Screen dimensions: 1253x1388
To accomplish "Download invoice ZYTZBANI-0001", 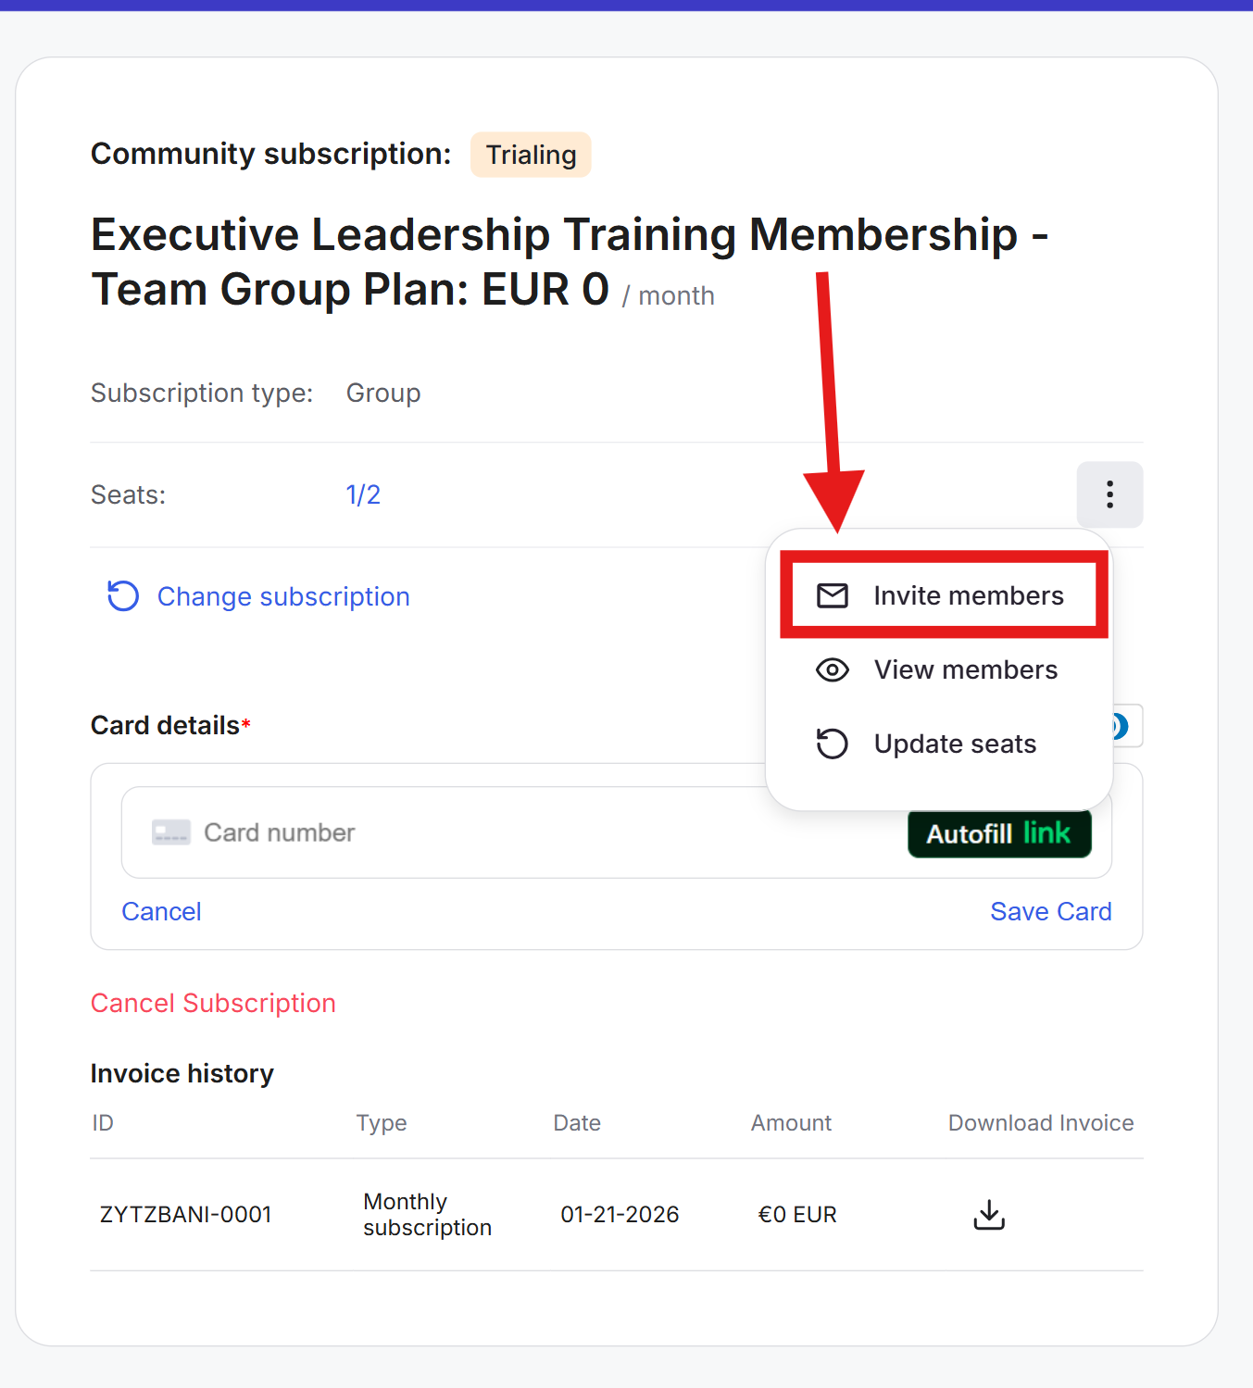I will coord(988,1214).
